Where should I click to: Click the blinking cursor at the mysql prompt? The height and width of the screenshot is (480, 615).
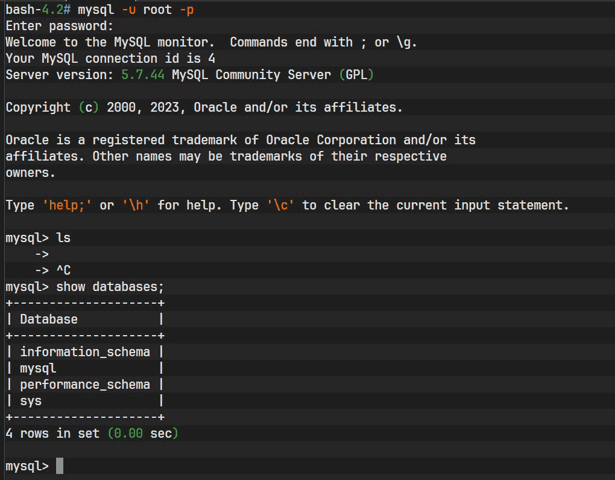(x=60, y=466)
